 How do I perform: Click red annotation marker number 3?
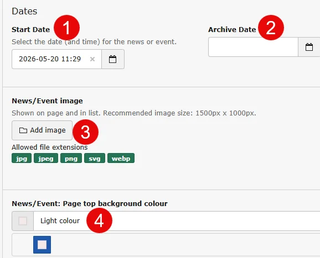pos(85,132)
